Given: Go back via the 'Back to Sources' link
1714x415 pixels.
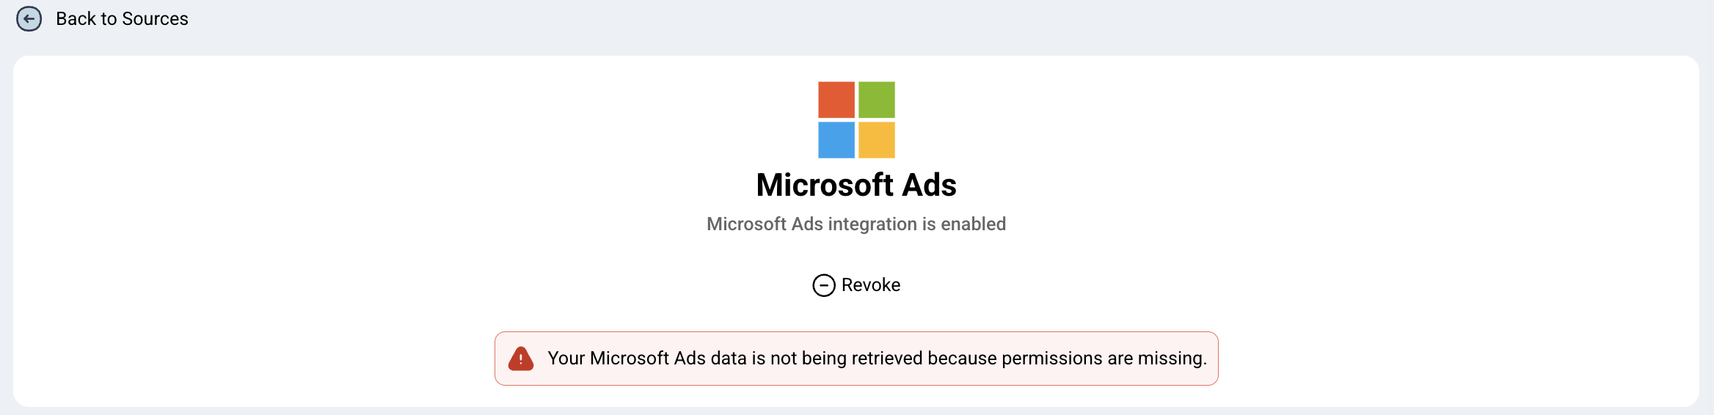Looking at the screenshot, I should [x=122, y=19].
